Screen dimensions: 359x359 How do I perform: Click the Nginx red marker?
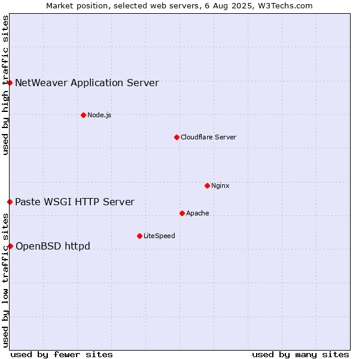point(208,186)
